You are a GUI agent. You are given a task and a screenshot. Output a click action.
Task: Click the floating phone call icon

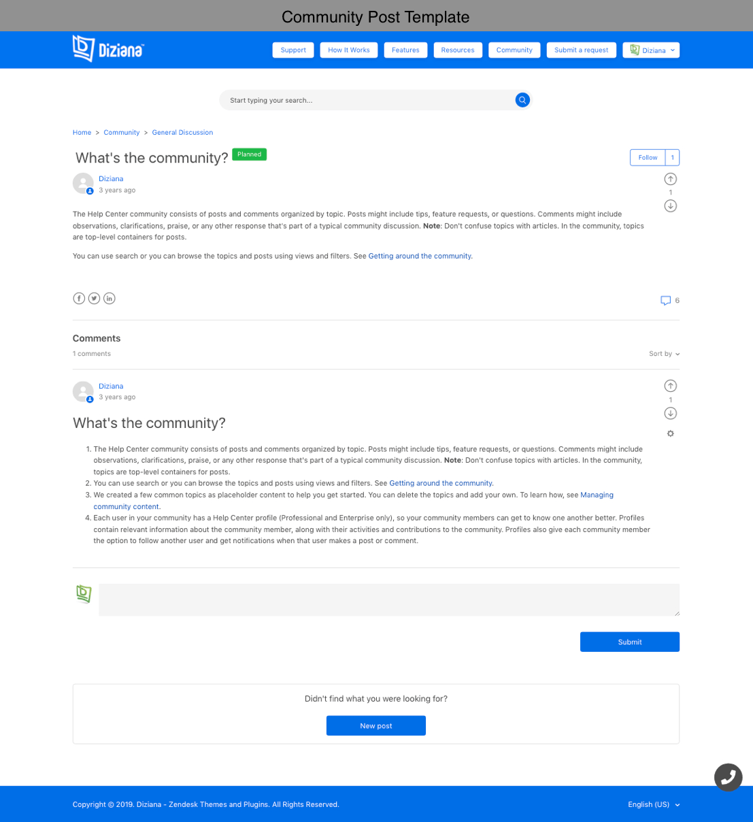pyautogui.click(x=728, y=777)
